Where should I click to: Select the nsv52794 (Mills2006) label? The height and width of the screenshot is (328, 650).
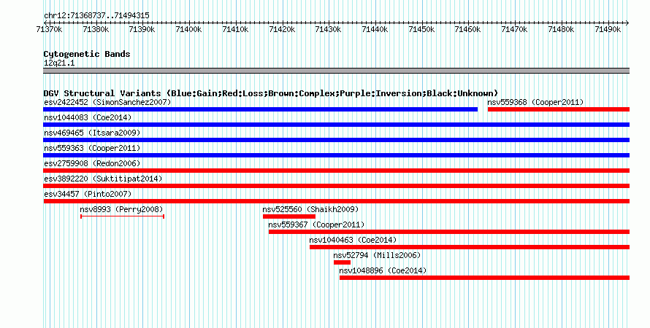(x=377, y=255)
